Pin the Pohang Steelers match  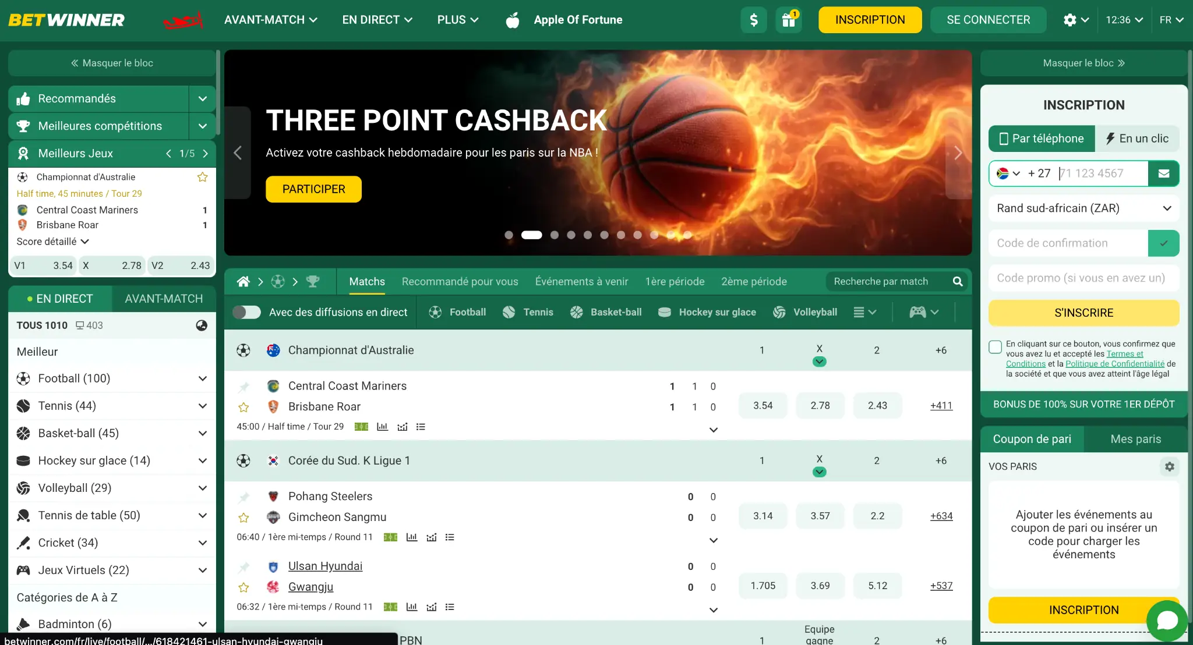point(243,497)
